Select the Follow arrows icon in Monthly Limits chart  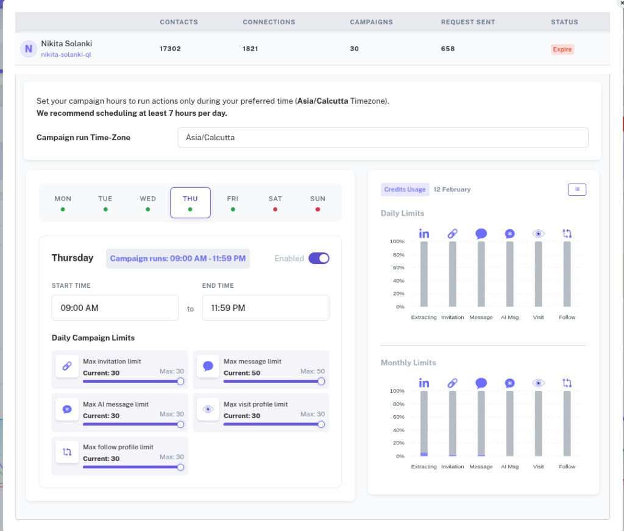pos(567,383)
